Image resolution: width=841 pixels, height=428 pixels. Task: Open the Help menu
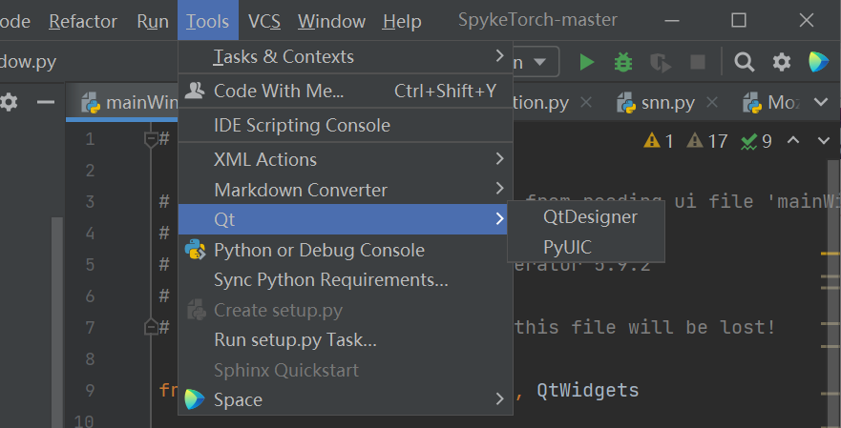click(402, 21)
